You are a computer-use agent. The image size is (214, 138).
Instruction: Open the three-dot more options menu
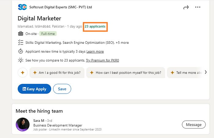coord(197,7)
